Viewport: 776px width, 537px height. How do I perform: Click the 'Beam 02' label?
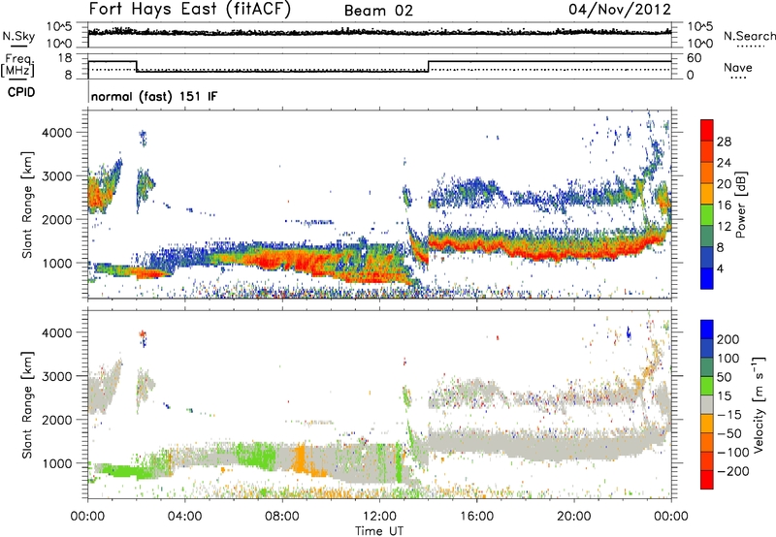tap(378, 11)
